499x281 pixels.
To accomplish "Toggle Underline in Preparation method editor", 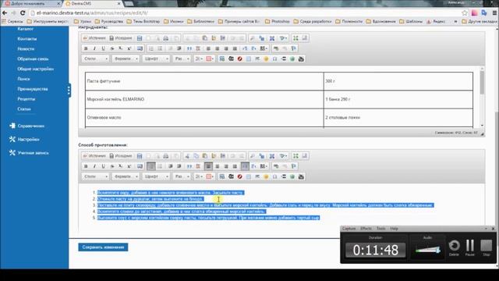I will pos(103,166).
